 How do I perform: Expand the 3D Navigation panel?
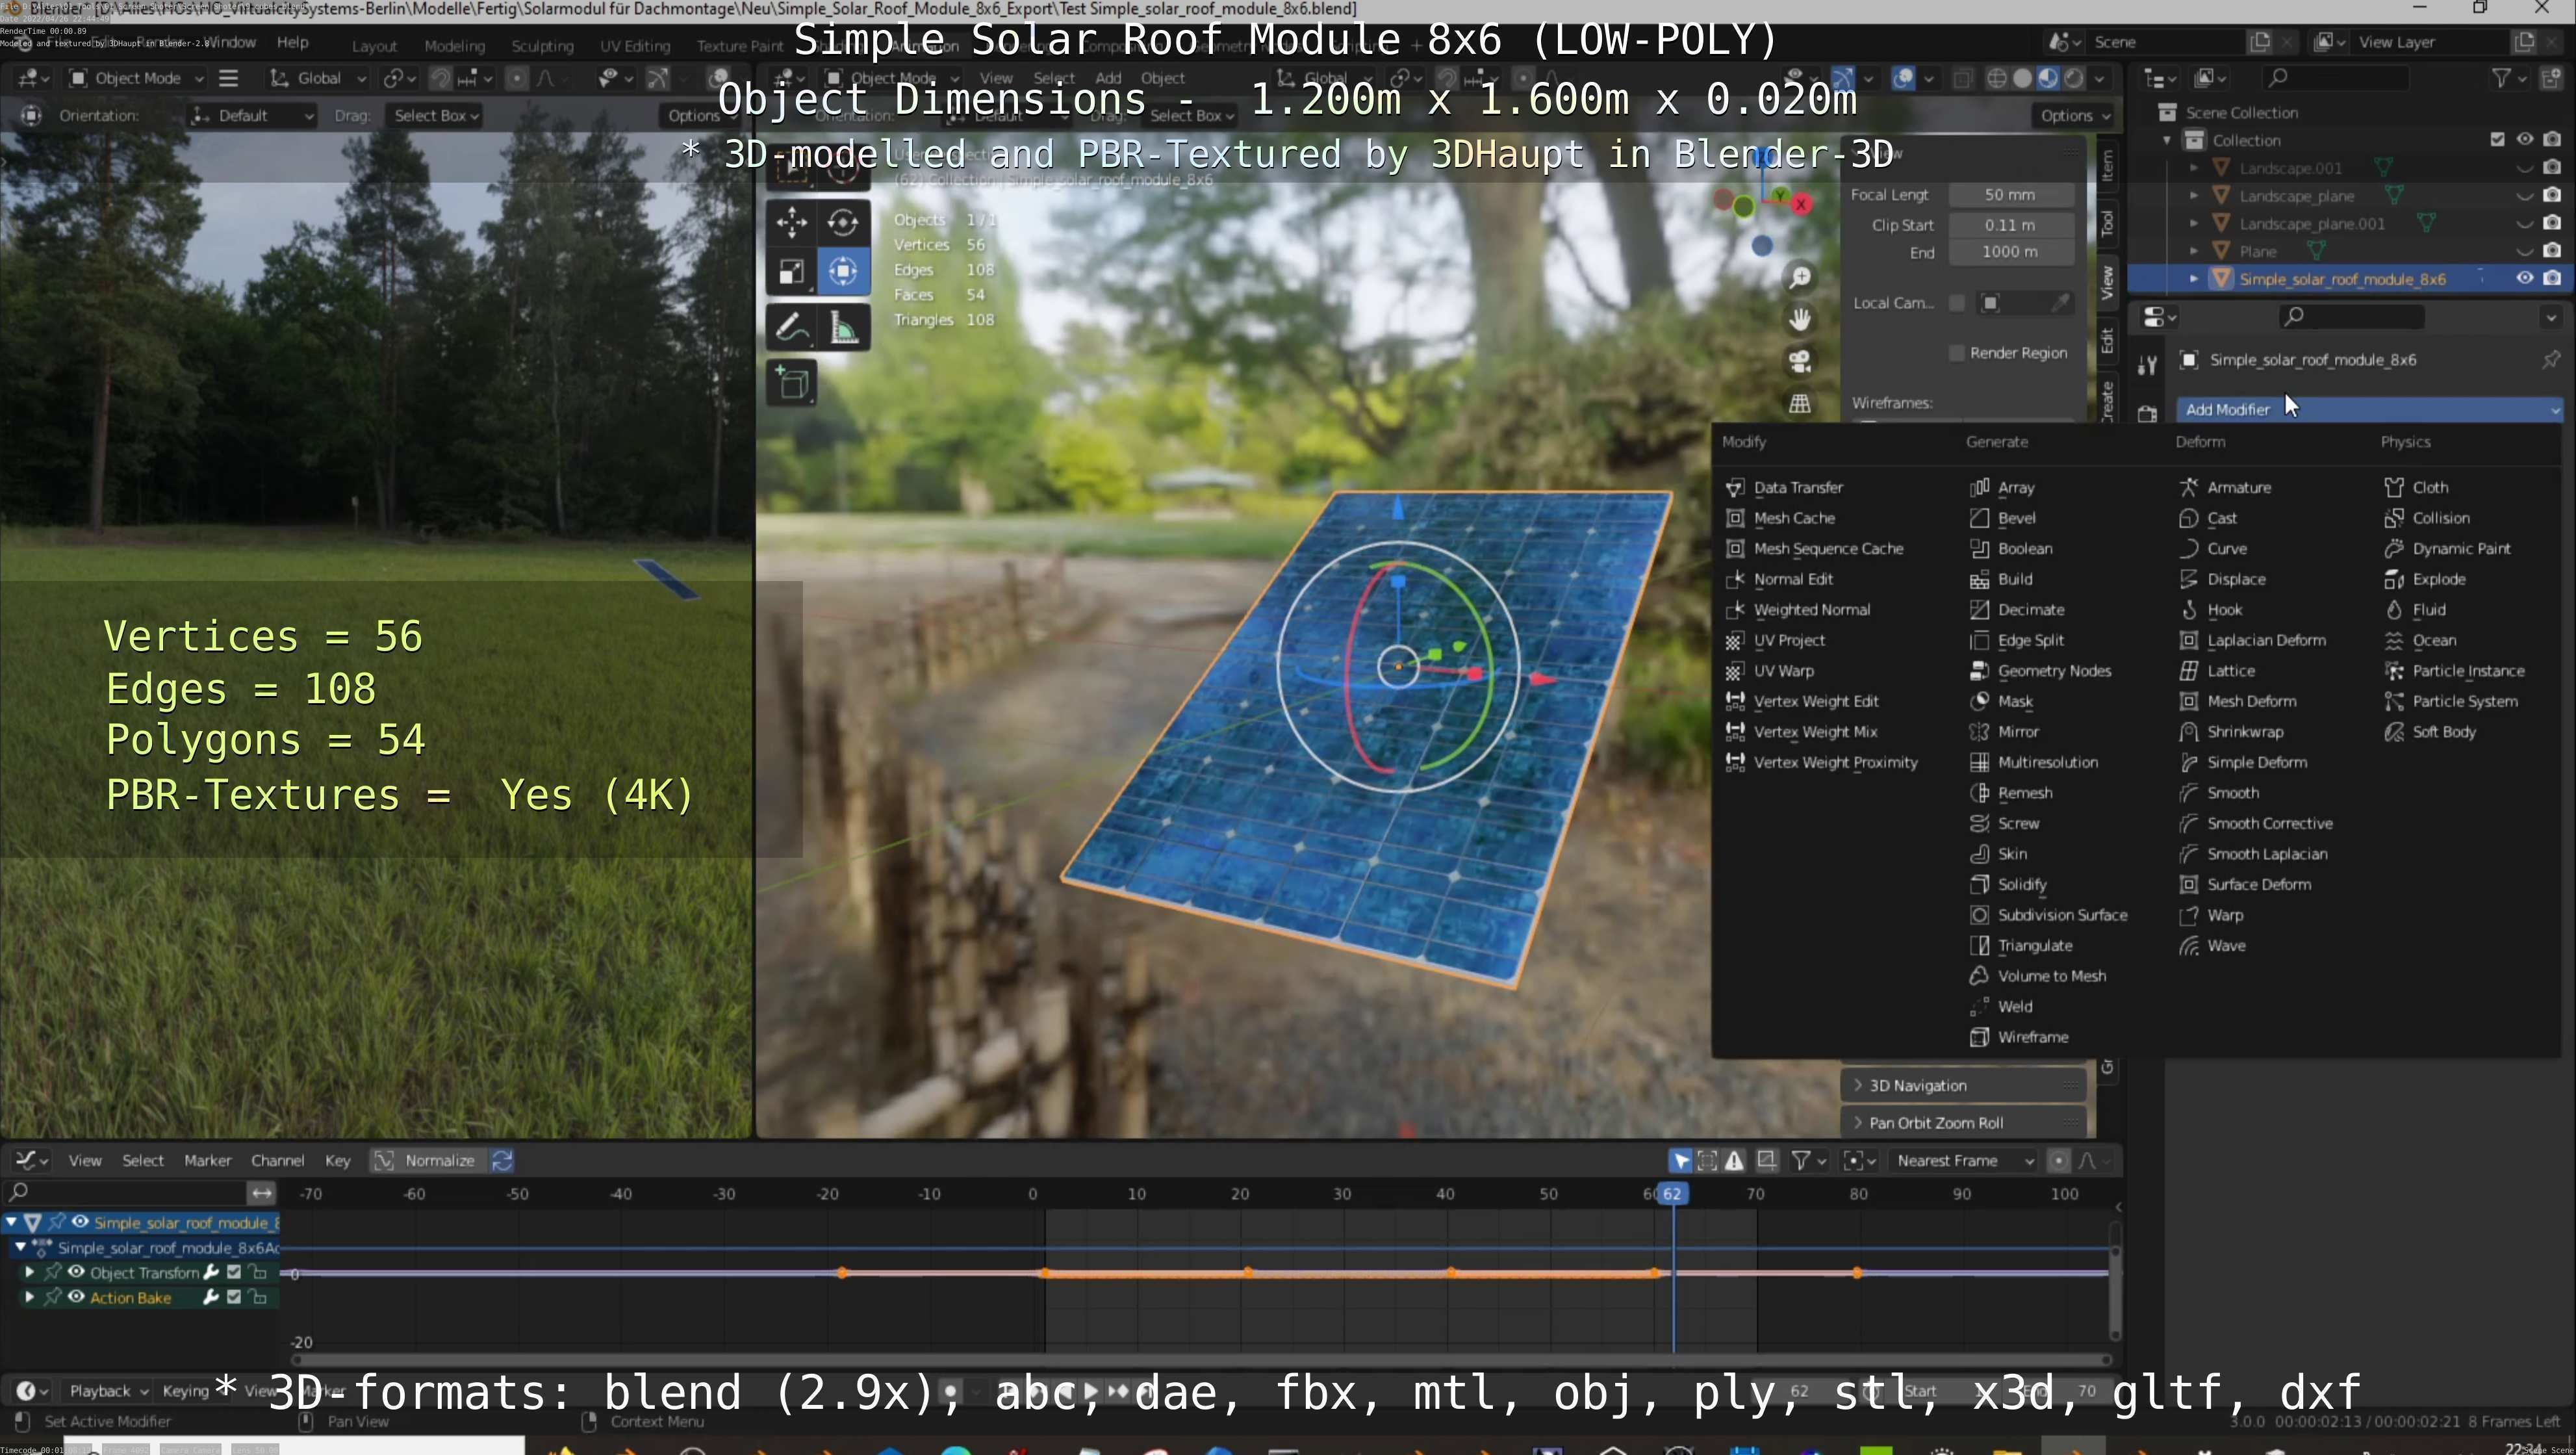[x=1918, y=1086]
